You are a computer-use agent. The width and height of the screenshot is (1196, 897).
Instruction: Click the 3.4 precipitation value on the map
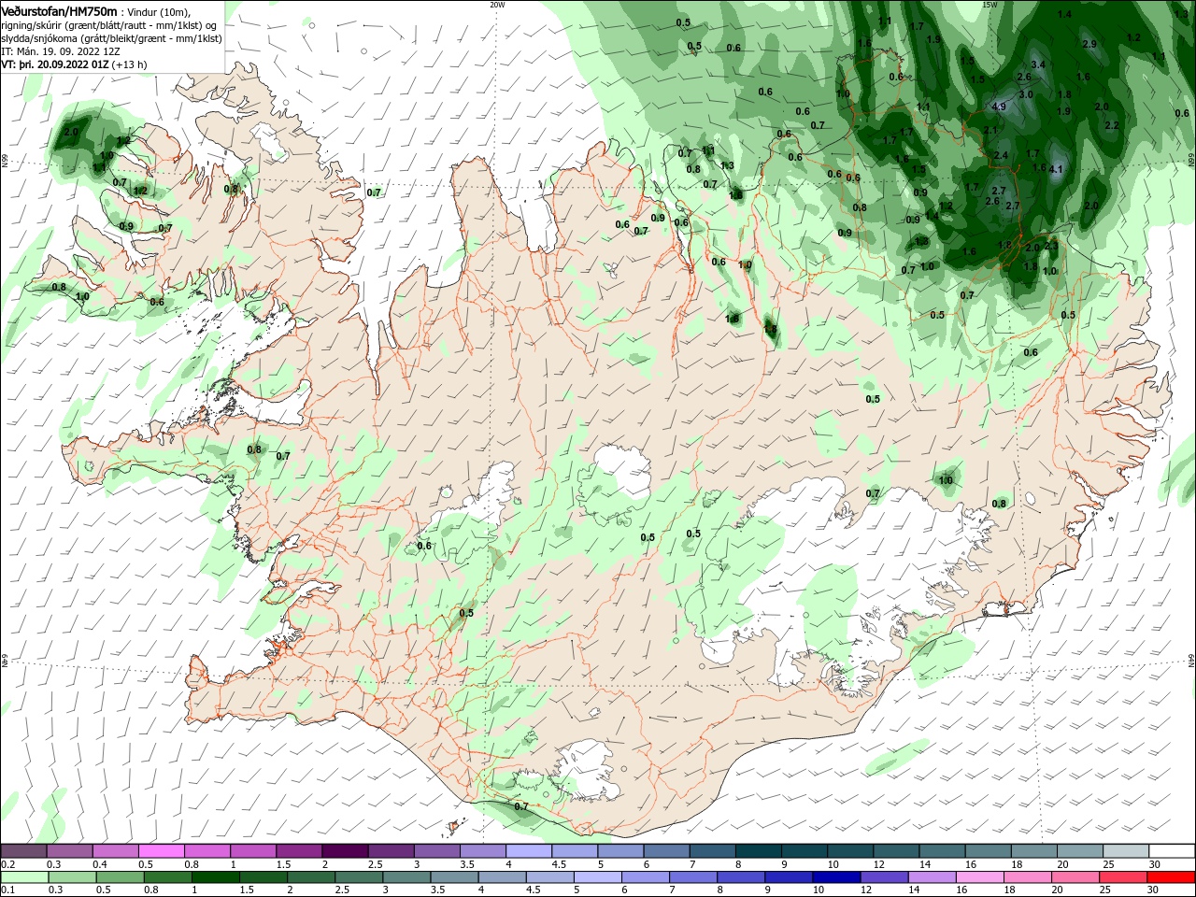(x=1038, y=64)
